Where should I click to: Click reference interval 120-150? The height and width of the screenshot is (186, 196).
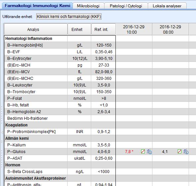tap(104, 45)
